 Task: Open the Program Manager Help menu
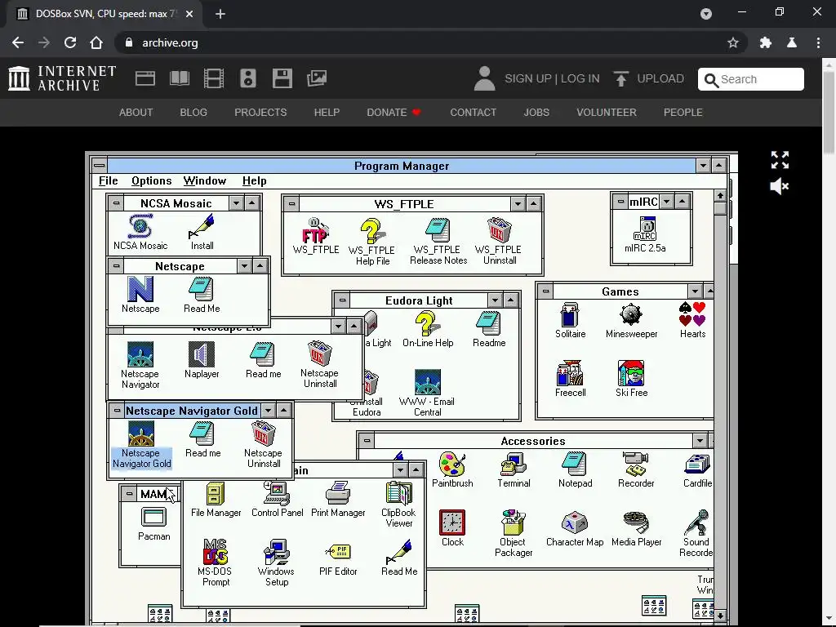click(255, 180)
